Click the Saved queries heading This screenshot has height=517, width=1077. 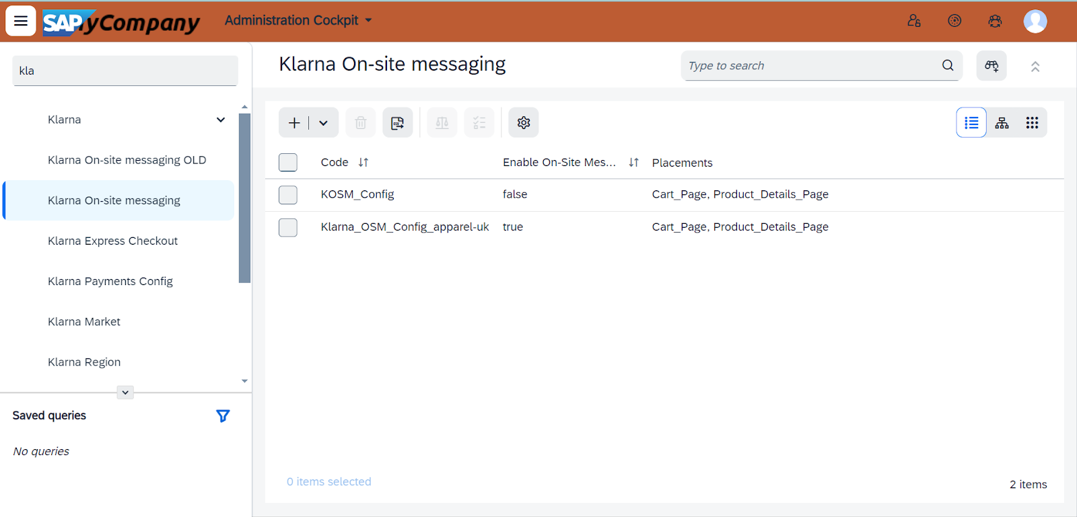coord(49,415)
